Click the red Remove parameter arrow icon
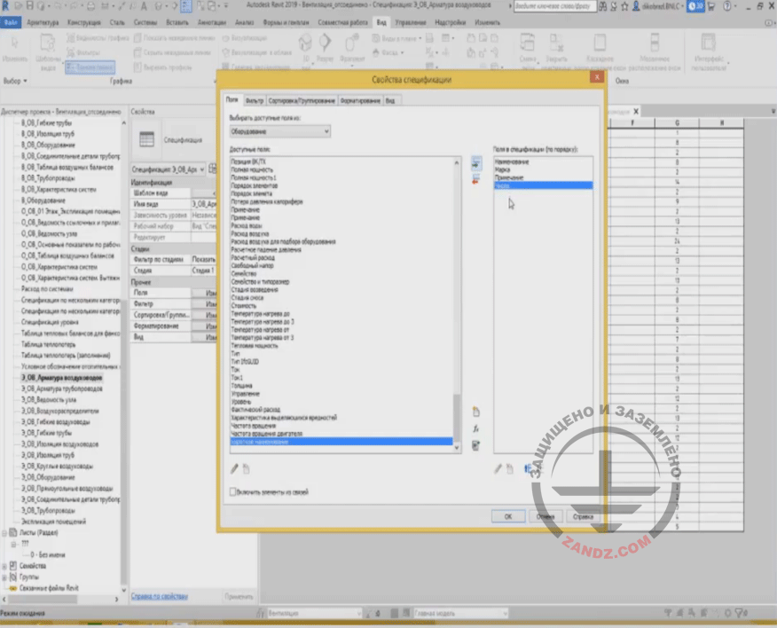 (x=476, y=179)
